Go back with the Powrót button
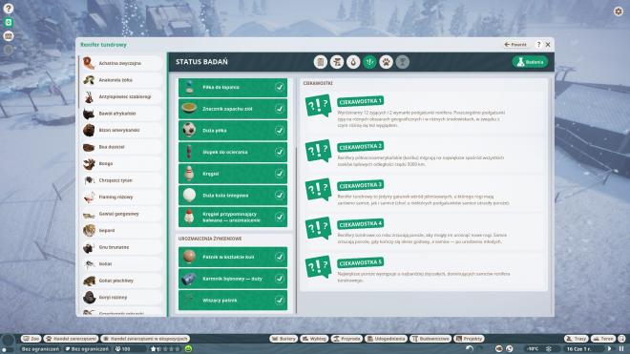This screenshot has width=630, height=354. [x=515, y=45]
